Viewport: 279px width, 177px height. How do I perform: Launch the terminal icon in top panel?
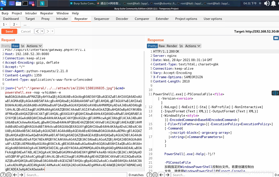pyautogui.click(x=25, y=3)
